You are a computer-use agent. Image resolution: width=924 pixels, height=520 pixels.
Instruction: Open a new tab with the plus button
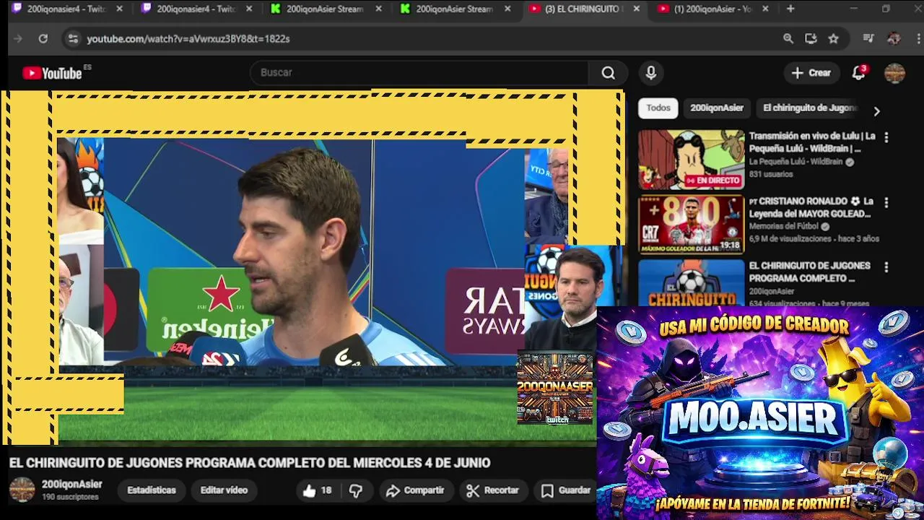point(790,9)
